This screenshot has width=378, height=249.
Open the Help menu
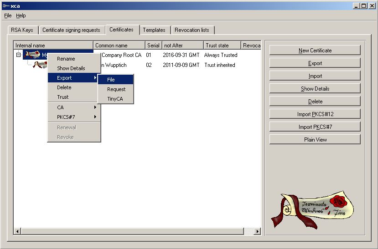(x=21, y=15)
